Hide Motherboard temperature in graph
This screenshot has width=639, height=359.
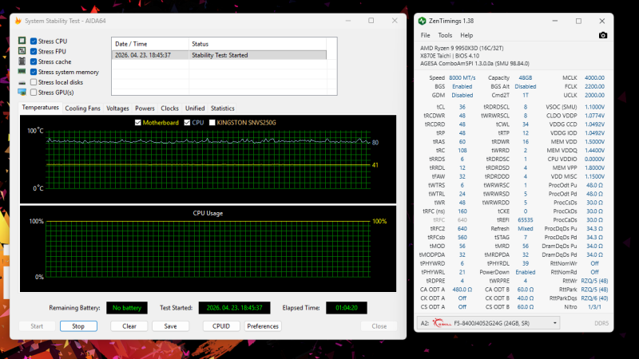coord(138,123)
